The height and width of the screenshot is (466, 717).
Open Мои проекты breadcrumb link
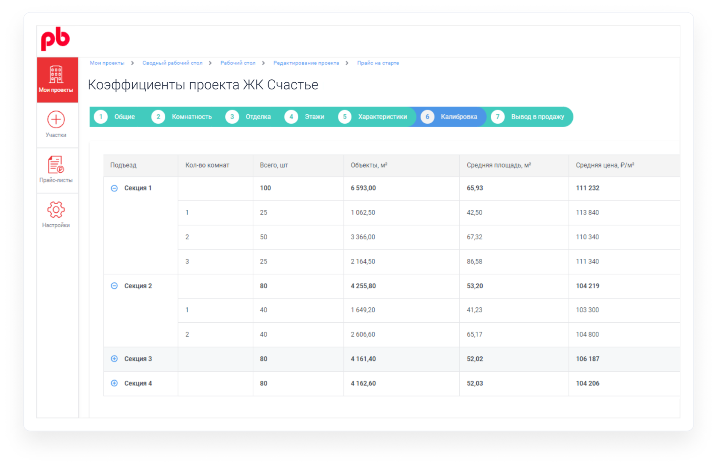(x=107, y=63)
